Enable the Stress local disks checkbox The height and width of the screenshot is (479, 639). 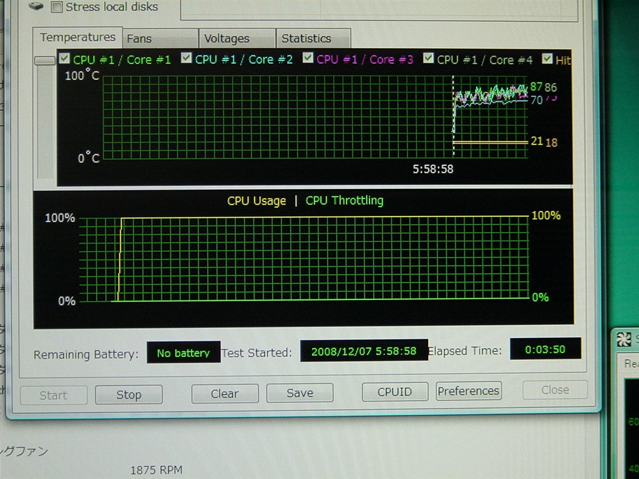[x=57, y=7]
